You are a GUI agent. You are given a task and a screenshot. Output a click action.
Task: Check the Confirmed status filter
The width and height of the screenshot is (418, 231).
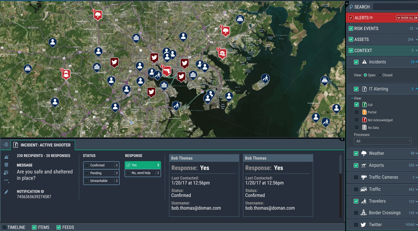pos(87,165)
